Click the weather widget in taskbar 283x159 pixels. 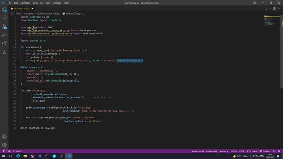[x=240, y=156]
